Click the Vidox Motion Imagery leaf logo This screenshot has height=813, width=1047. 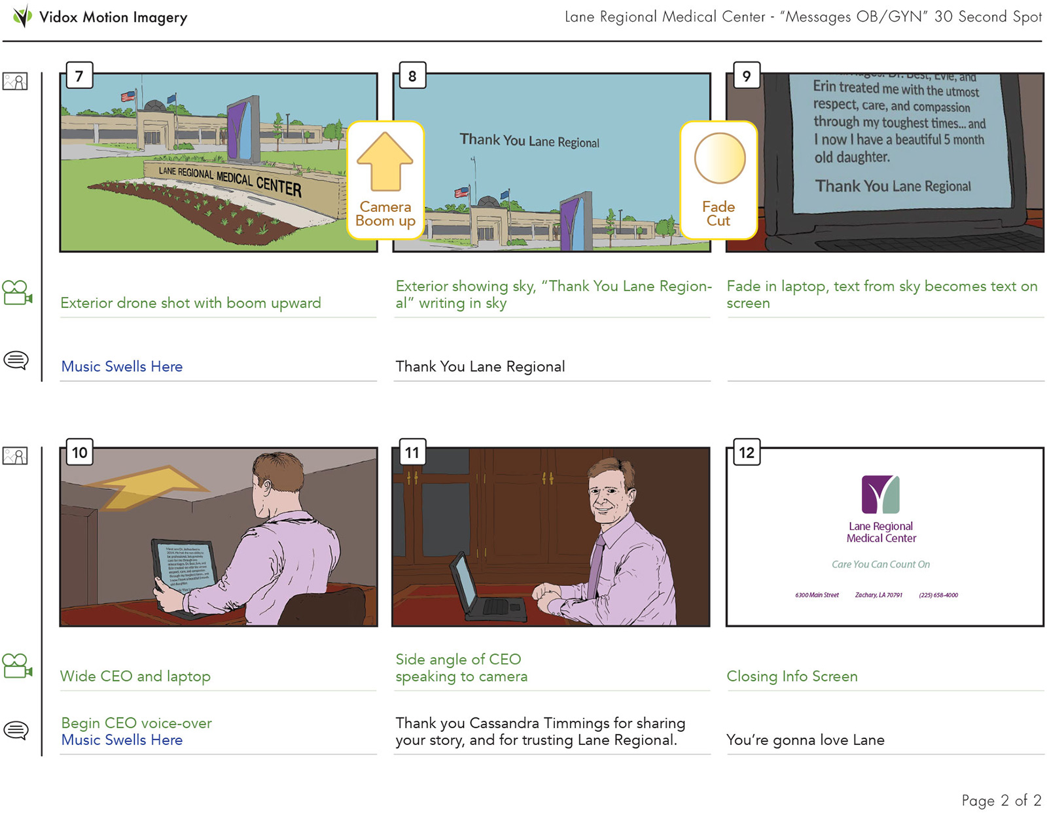23,16
